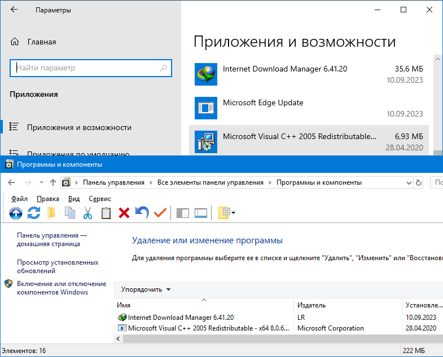Viewport: 443px width, 357px height.
Task: Select Microsoft Visual C++ 2005 Redistributable x64 row
Action: [278, 328]
